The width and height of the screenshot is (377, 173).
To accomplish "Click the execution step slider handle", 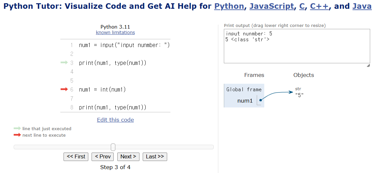I will click(113, 147).
